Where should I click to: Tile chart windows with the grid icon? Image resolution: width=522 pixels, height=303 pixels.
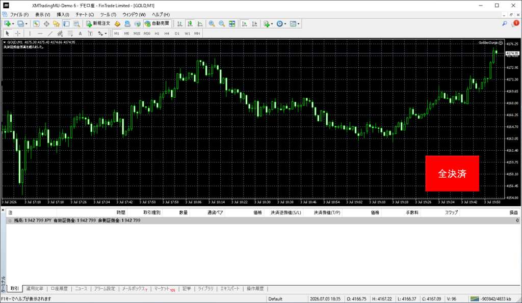[232, 23]
